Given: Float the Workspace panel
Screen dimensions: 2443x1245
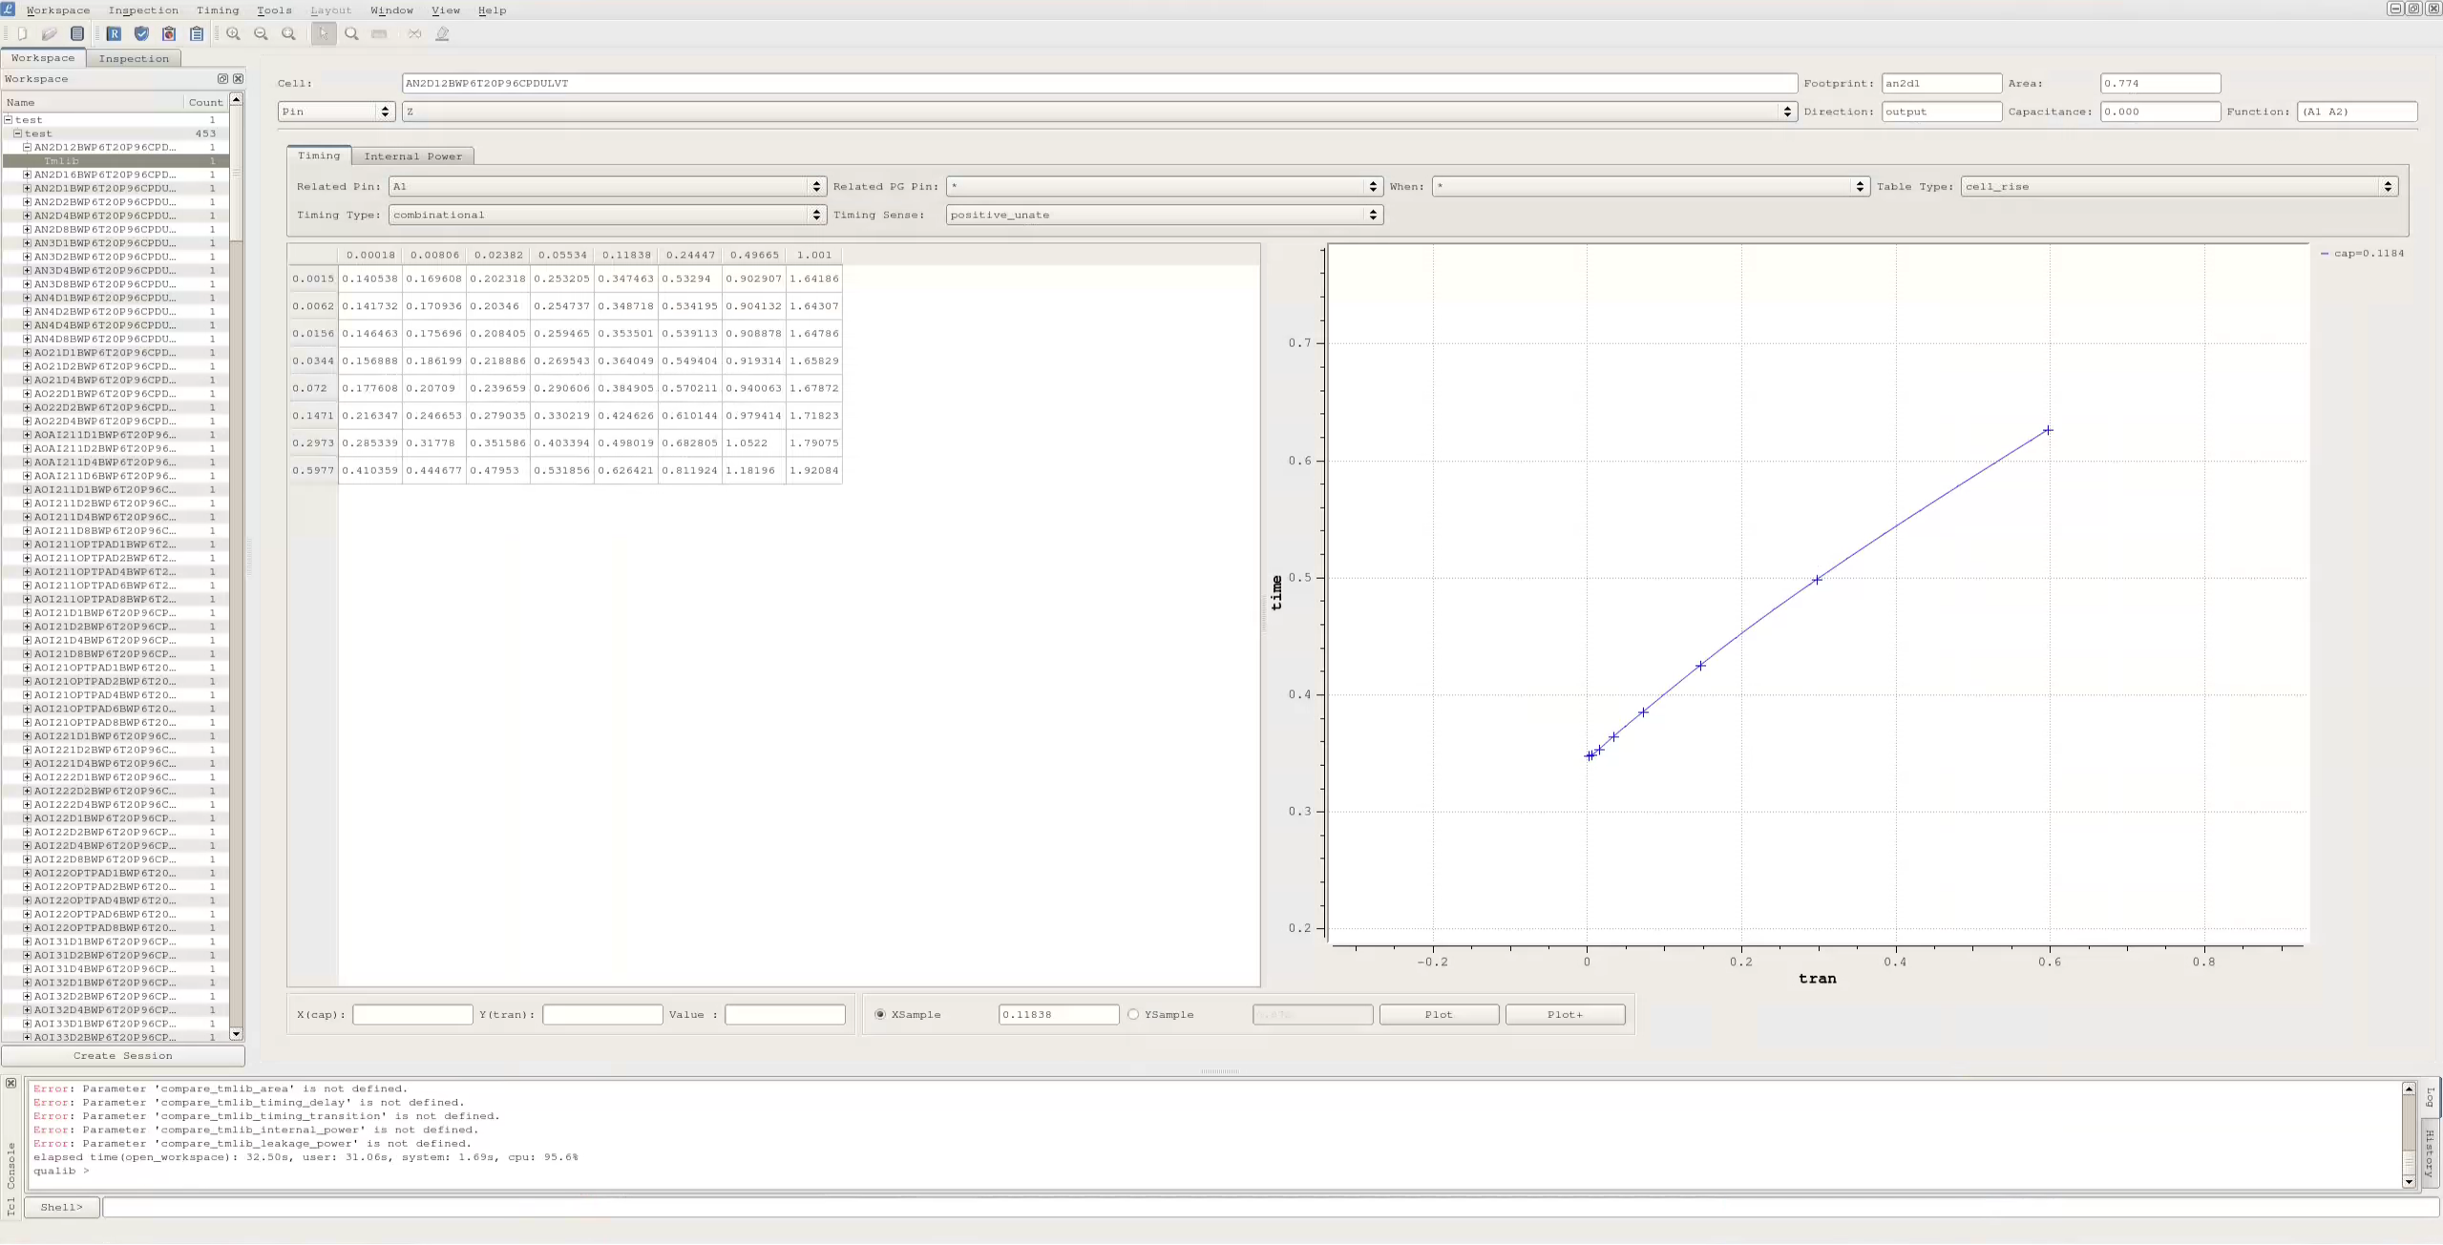Looking at the screenshot, I should click(x=222, y=78).
